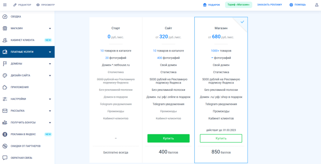
Task: Expand the Платные услуги arrow
Action: [x=50, y=52]
